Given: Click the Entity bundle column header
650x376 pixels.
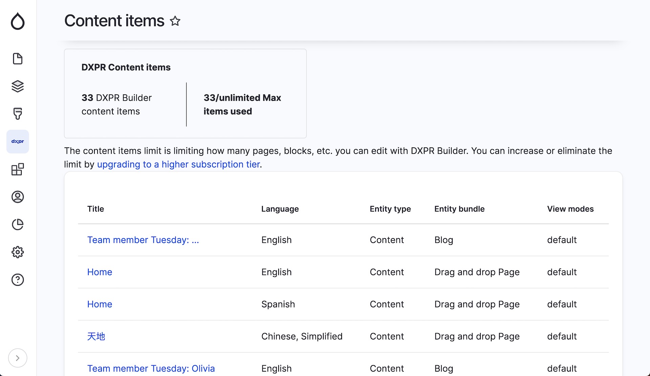Looking at the screenshot, I should (x=459, y=209).
